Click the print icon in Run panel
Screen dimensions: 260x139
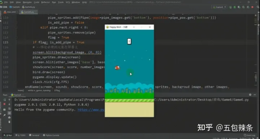(9, 117)
